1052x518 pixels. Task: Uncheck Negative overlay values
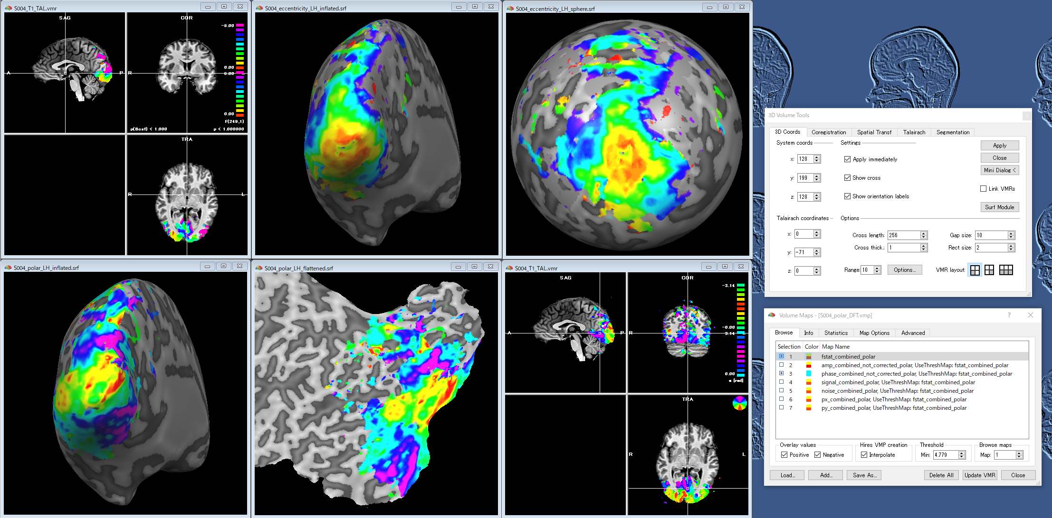(x=817, y=454)
